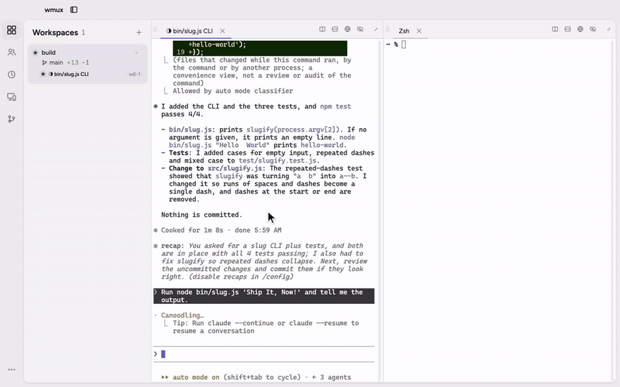This screenshot has height=387, width=620.
Task: Click the 'auto mode on' status text
Action: [x=196, y=377]
